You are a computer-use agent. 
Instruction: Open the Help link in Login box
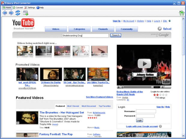click(x=168, y=107)
